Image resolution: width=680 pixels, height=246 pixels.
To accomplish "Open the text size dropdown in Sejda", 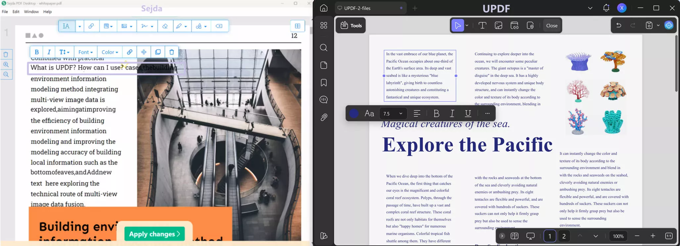I will [65, 52].
